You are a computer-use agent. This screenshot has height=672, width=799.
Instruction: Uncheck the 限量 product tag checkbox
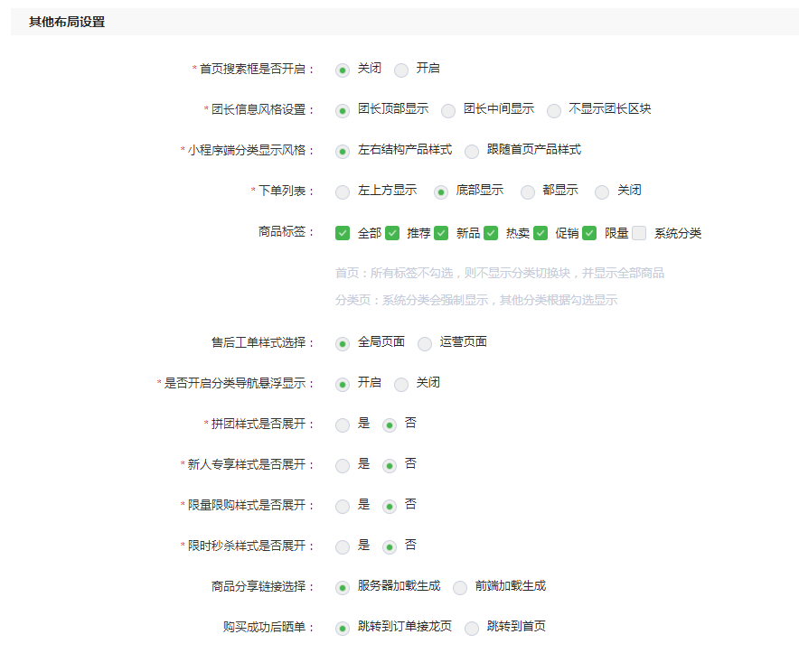(x=589, y=233)
